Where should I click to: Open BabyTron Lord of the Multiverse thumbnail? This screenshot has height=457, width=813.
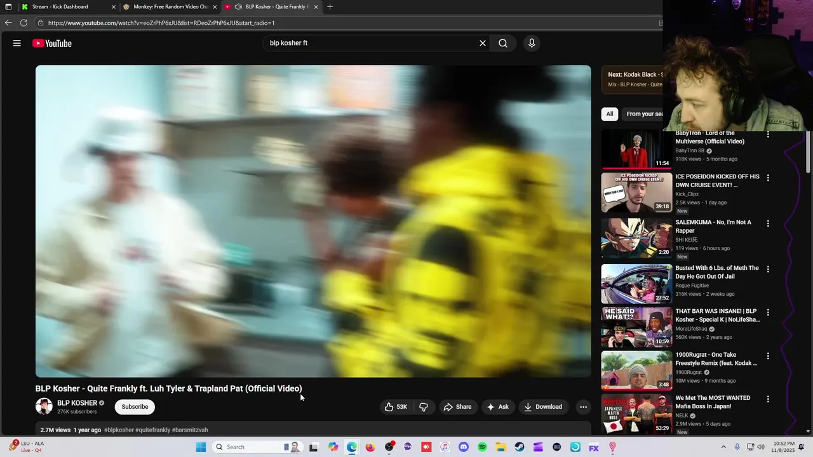636,150
